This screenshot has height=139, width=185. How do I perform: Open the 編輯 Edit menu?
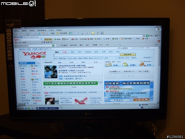[x=24, y=31]
